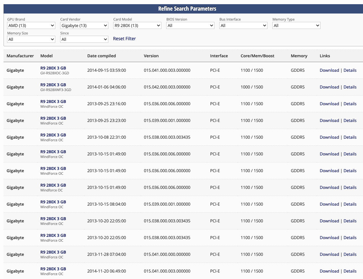Download the GV-R928XOC-3GD BIOS
The height and width of the screenshot is (279, 363).
point(329,70)
